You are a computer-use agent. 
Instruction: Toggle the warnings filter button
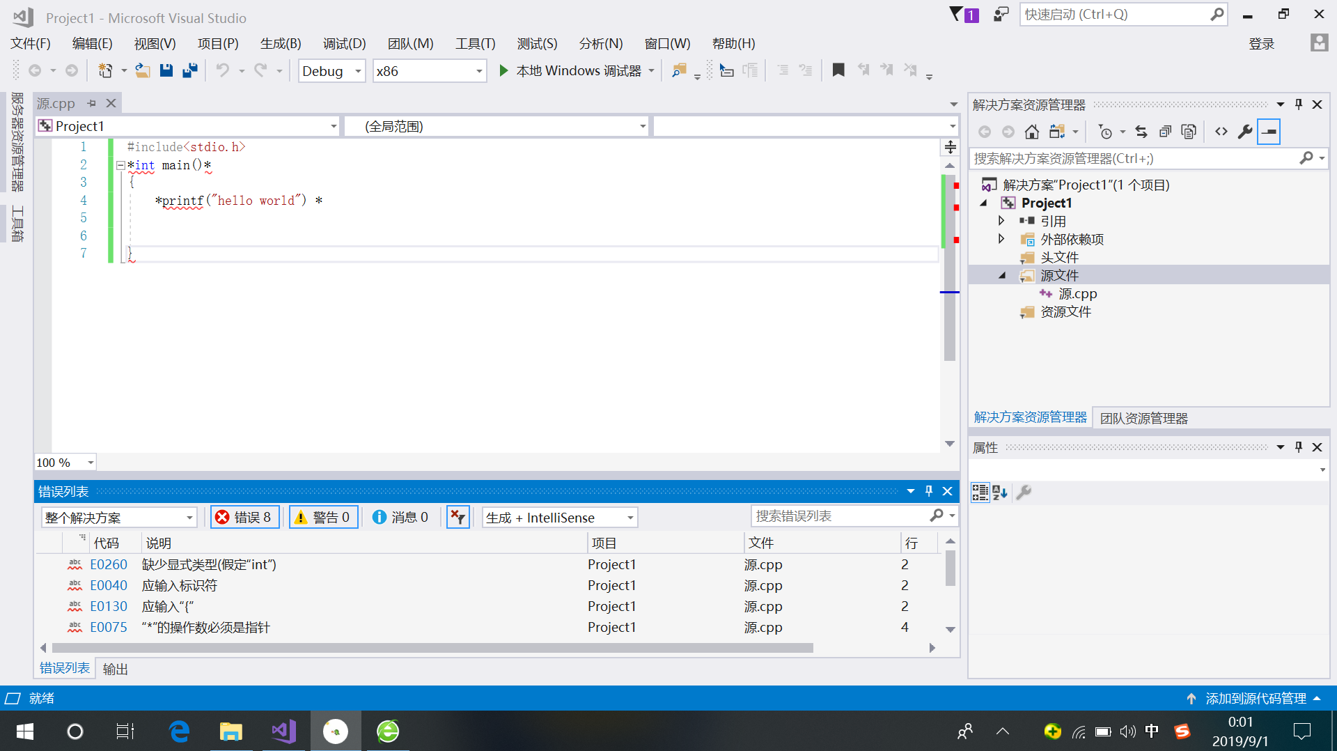[324, 517]
